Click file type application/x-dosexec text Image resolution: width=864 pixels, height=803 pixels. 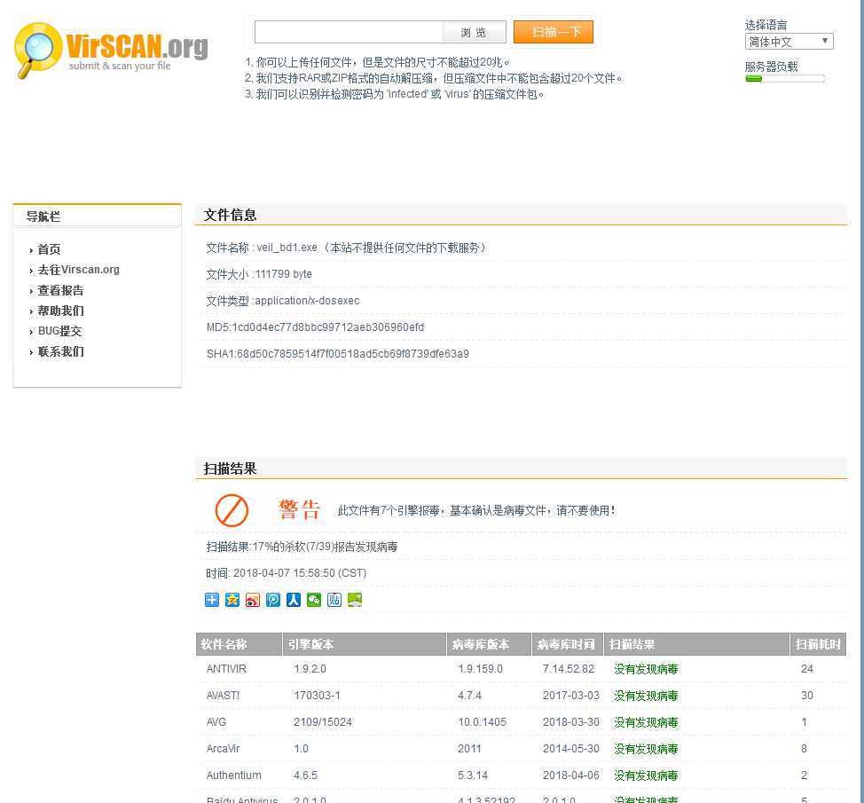307,301
